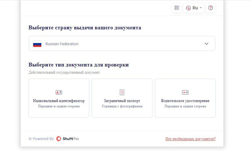
Task: Click the Russian flag icon
Action: click(x=37, y=44)
